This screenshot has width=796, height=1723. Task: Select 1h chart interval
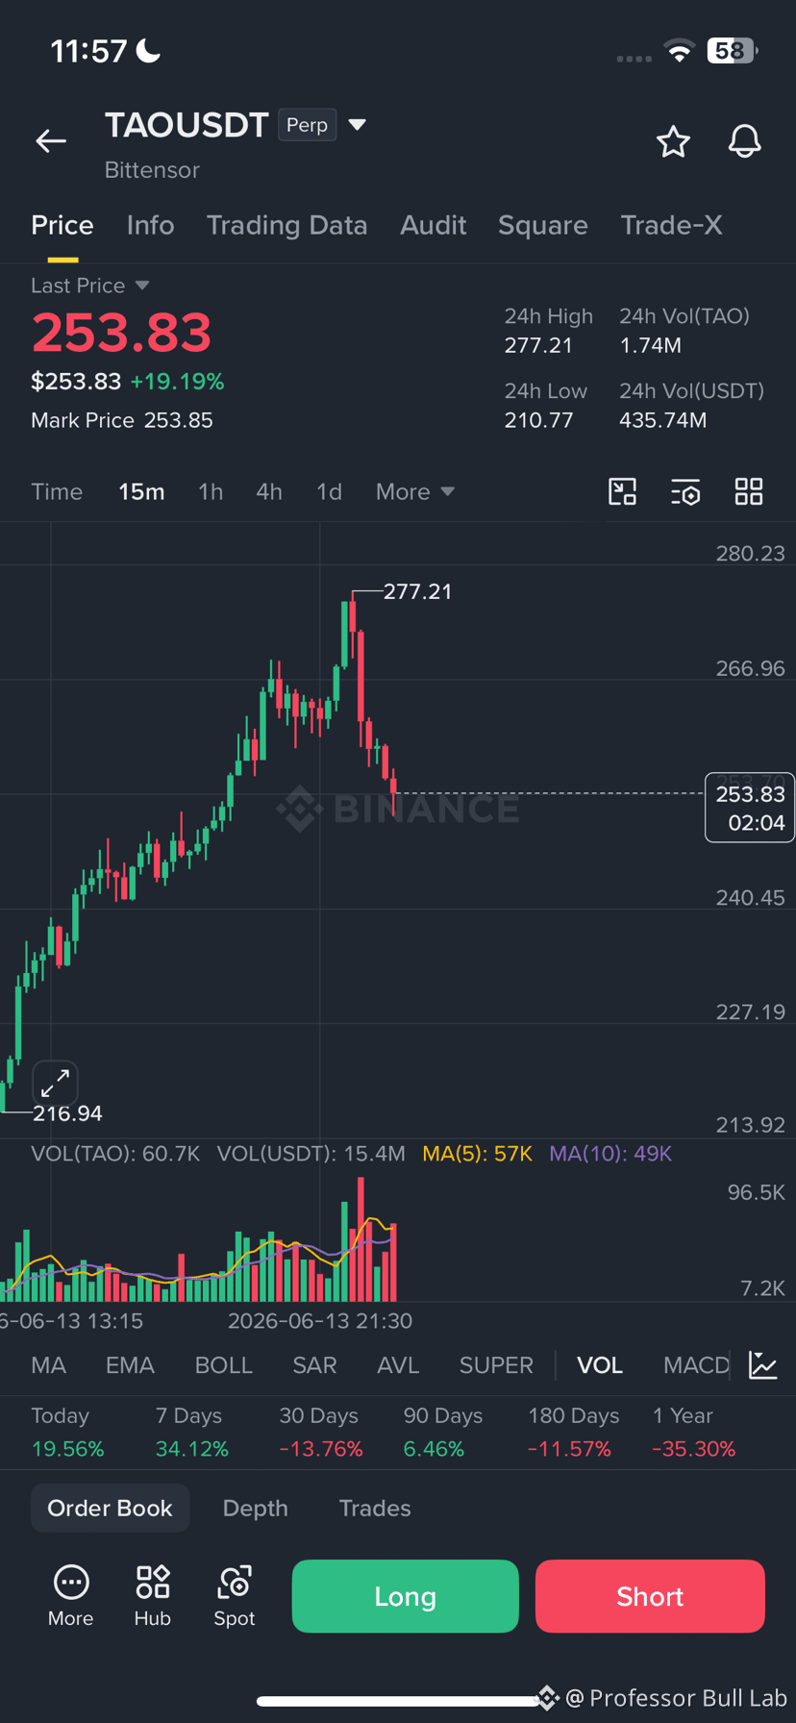coord(211,491)
